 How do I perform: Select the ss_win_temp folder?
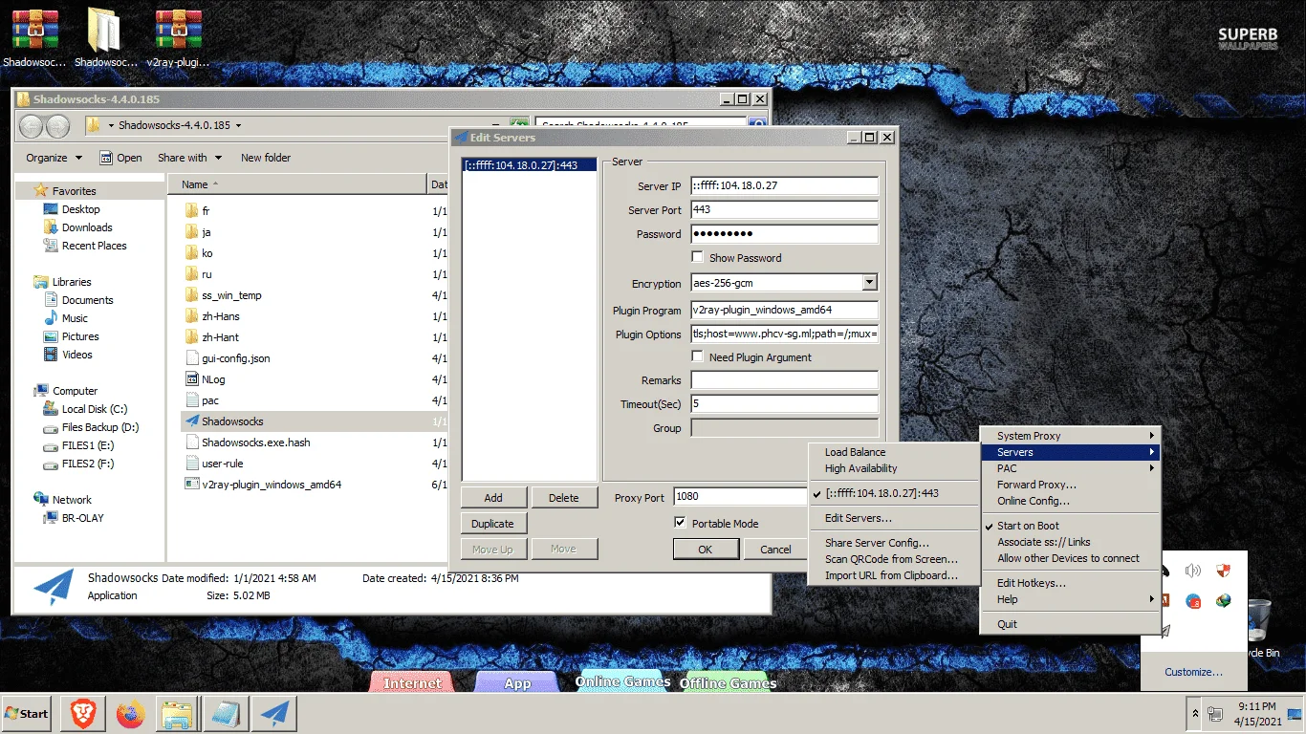(230, 295)
